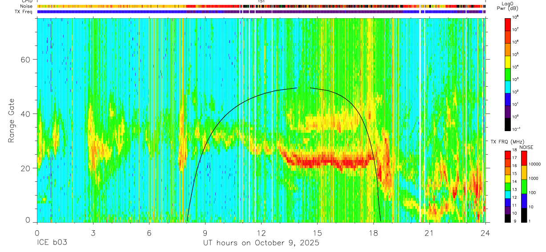Click the 'Range Gate' y-axis label
The width and height of the screenshot is (546, 252).
(11, 120)
